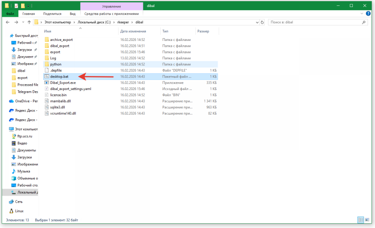Navigate to rkeeper in the breadcrumb path
Image resolution: width=375 pixels, height=228 pixels.
[x=123, y=22]
